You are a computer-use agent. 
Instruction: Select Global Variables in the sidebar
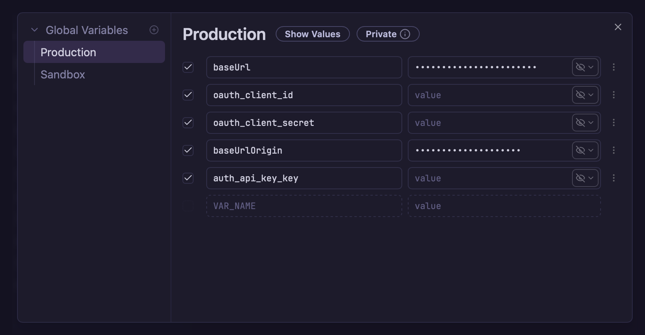coord(87,30)
